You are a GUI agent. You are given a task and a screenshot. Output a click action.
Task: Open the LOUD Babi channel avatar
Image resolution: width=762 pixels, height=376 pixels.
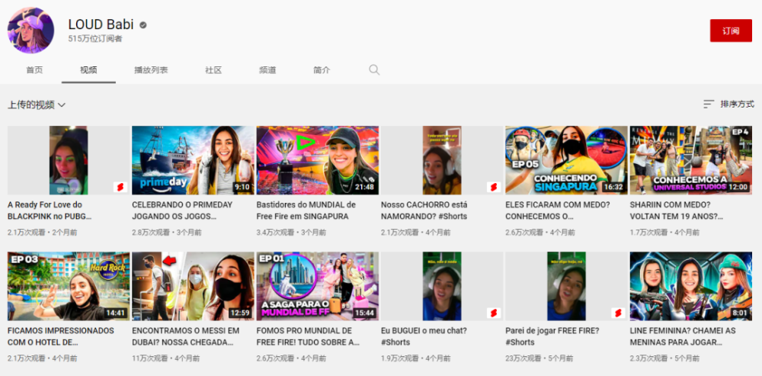(x=30, y=31)
